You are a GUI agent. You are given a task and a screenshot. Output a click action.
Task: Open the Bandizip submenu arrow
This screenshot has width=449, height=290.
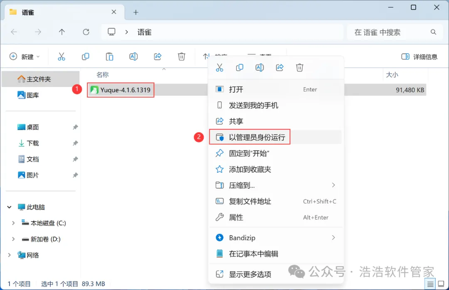pyautogui.click(x=333, y=238)
